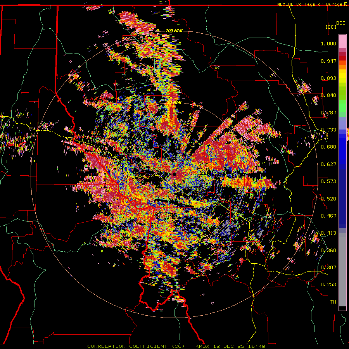This screenshot has width=349, height=349.
Task: Select the 0.627 scale value
Action: (328, 164)
